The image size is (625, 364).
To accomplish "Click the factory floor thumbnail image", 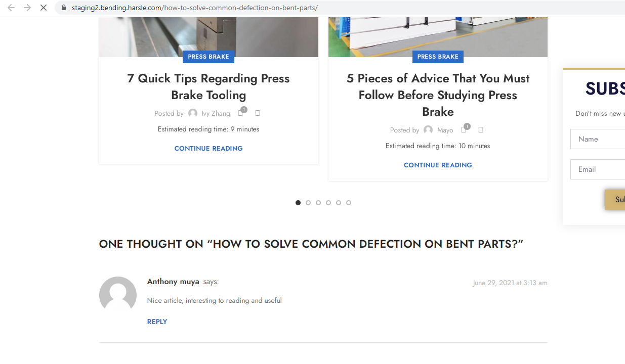I will coord(438,37).
